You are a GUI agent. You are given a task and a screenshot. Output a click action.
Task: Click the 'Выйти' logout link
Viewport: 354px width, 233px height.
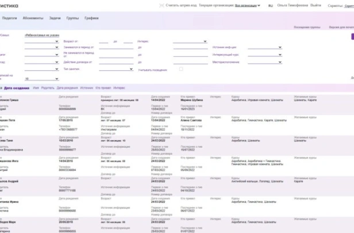[315, 5]
